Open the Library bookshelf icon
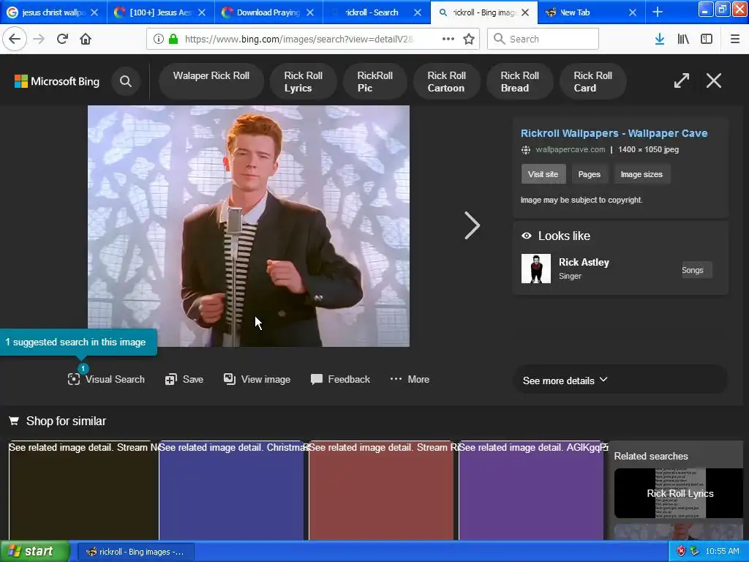Image resolution: width=749 pixels, height=562 pixels. point(683,40)
